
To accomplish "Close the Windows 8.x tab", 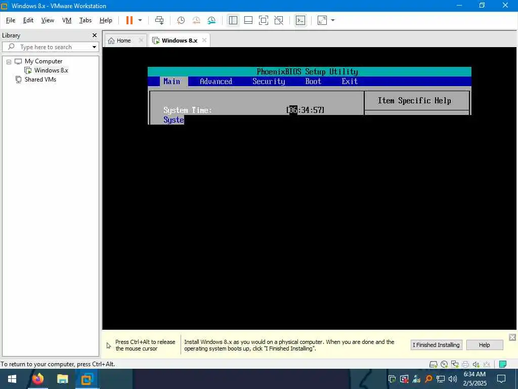I will tap(204, 40).
